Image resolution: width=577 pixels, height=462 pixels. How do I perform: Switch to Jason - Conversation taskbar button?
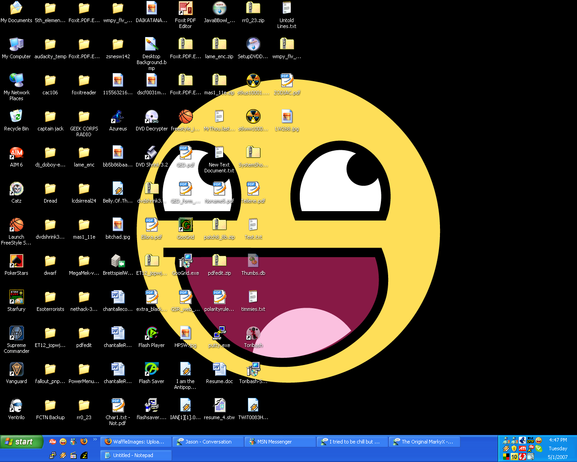point(208,442)
